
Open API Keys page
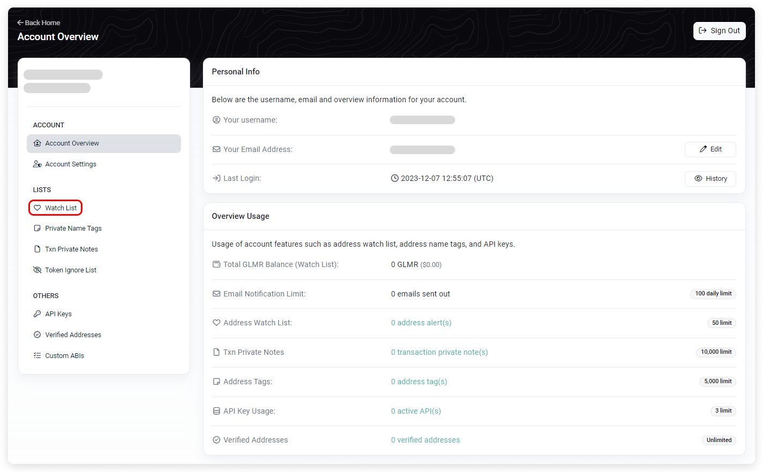(x=58, y=314)
